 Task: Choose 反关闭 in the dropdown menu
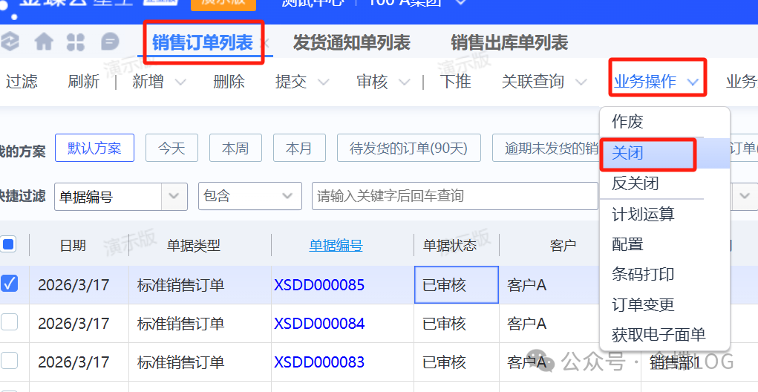[x=635, y=183]
